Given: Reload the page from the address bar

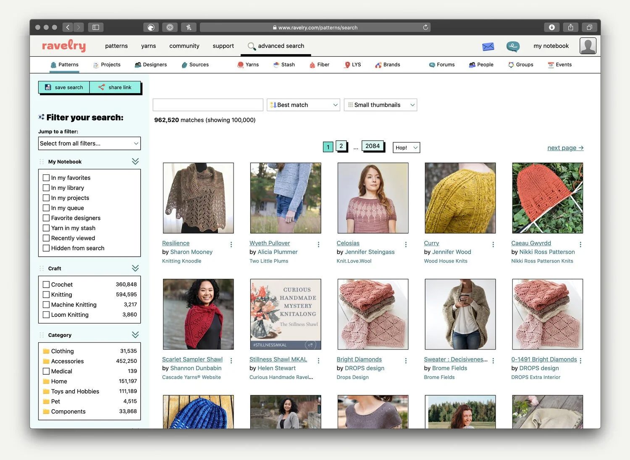Looking at the screenshot, I should pyautogui.click(x=425, y=27).
